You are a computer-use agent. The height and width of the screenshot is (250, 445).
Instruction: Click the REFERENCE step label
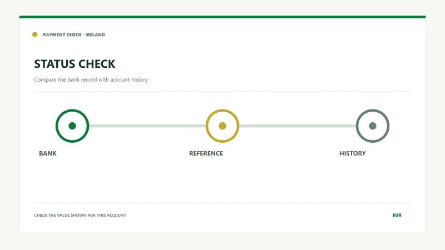click(x=206, y=153)
